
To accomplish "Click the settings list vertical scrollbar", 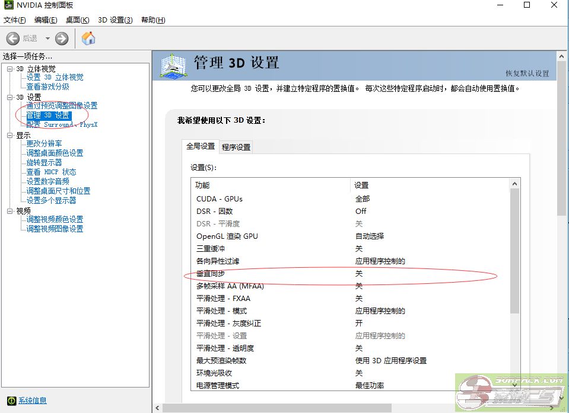I will point(514,249).
